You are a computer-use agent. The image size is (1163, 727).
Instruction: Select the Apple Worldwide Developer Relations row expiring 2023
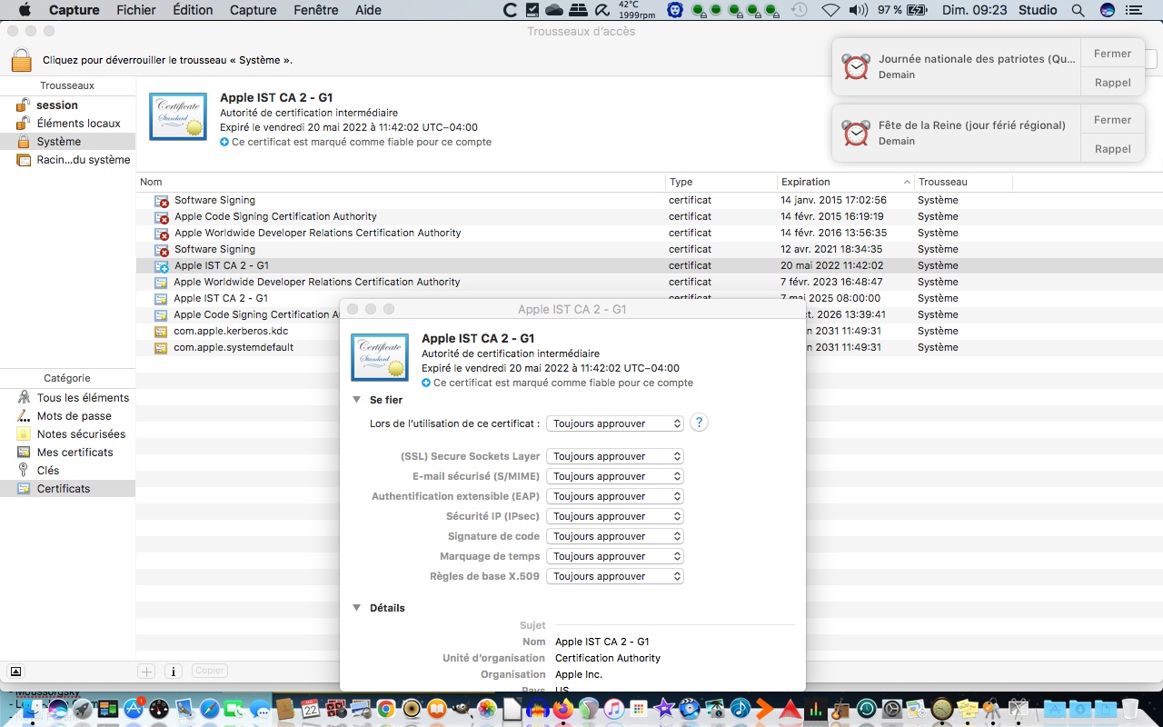649,282
